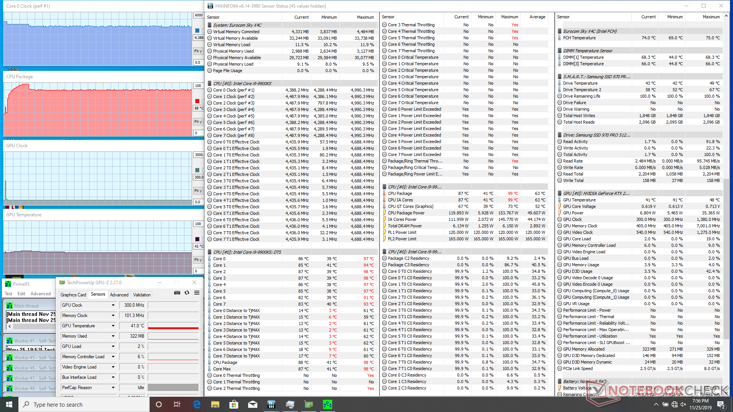Viewport: 733px width, 412px height.
Task: Select the Virtual Memory Commited row
Action: (x=291, y=32)
